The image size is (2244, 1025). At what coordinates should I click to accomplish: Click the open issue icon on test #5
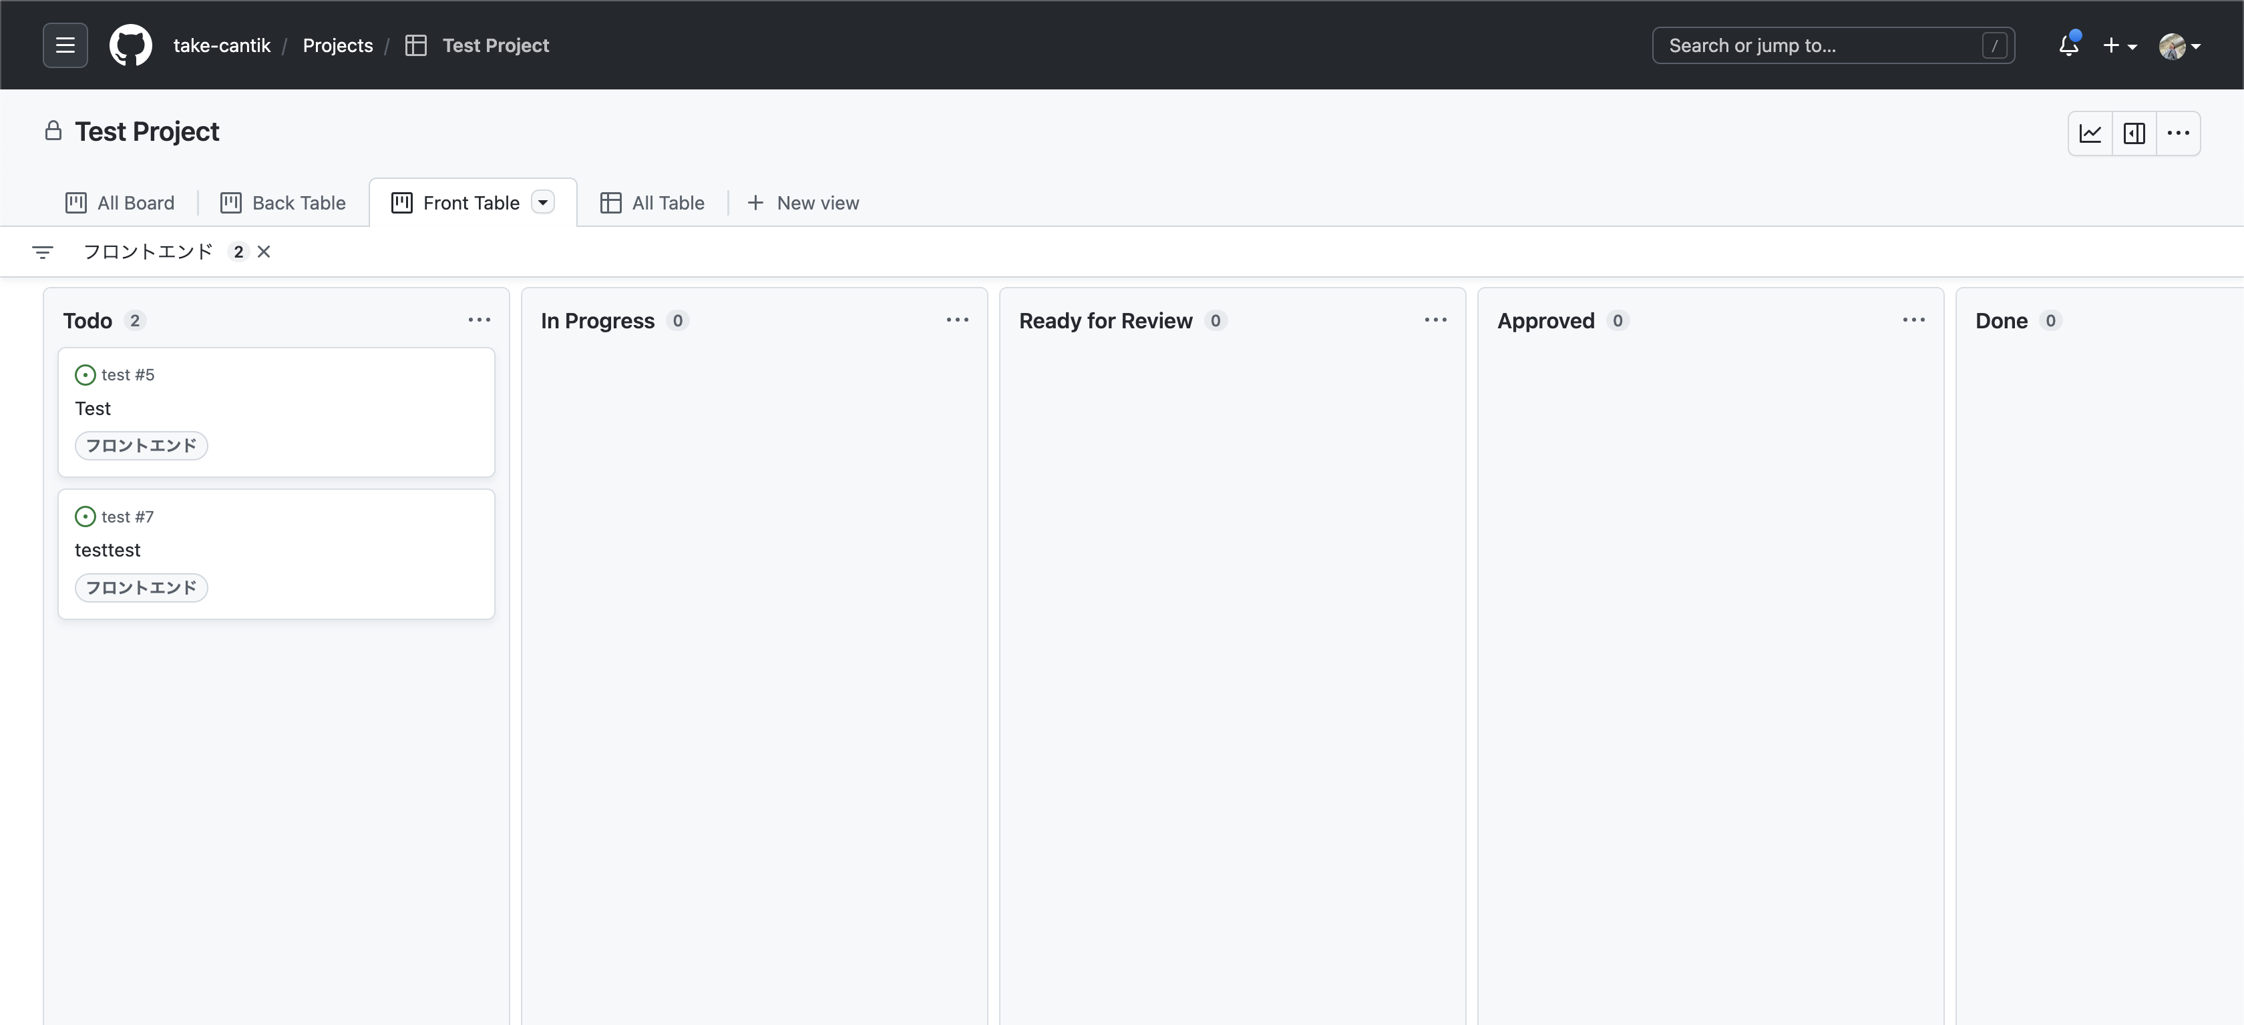pos(85,374)
